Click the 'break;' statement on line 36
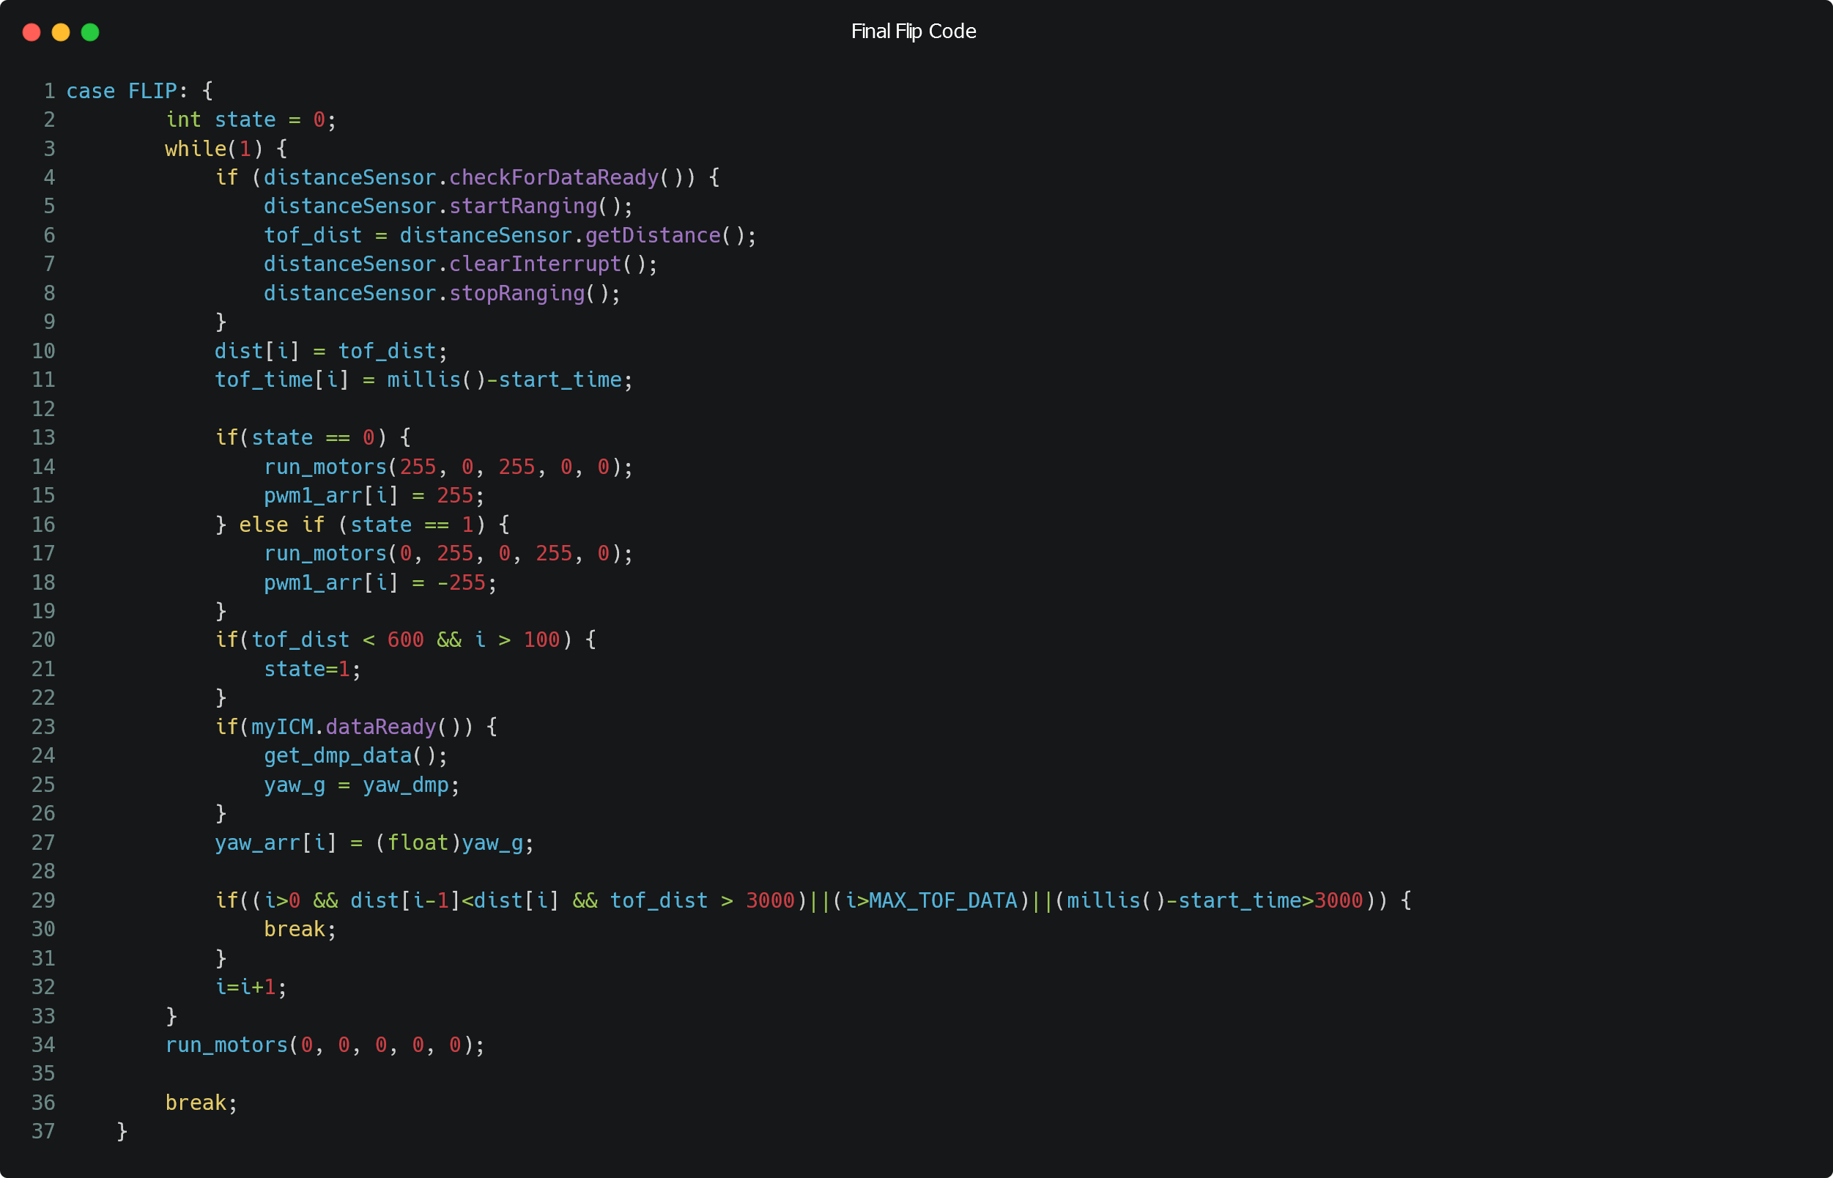The image size is (1833, 1178). point(202,1103)
